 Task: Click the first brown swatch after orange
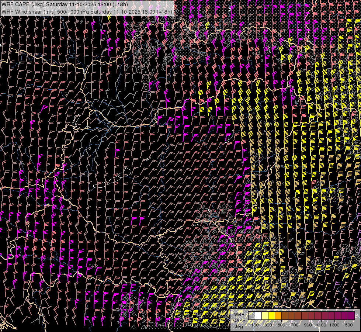click(285, 316)
